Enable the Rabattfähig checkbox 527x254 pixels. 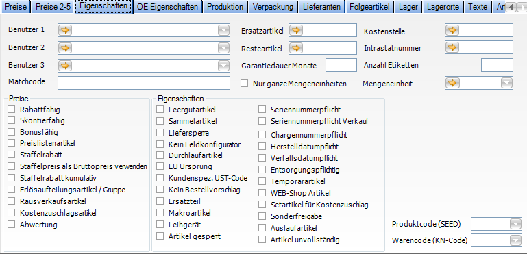tap(12, 109)
